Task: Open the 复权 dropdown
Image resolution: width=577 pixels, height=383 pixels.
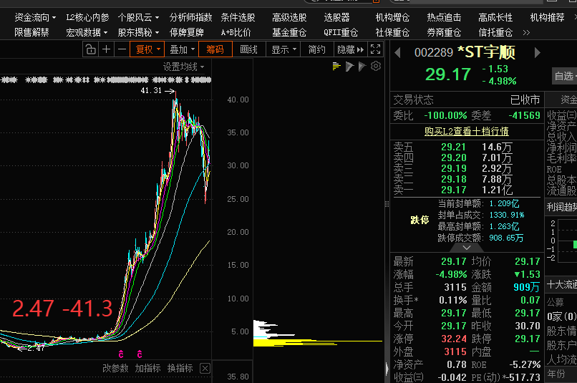Action: [x=147, y=49]
